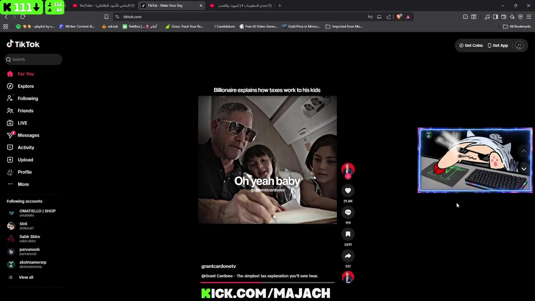The width and height of the screenshot is (535, 301).
Task: Open the sound disc below the share icon
Action: (x=348, y=277)
